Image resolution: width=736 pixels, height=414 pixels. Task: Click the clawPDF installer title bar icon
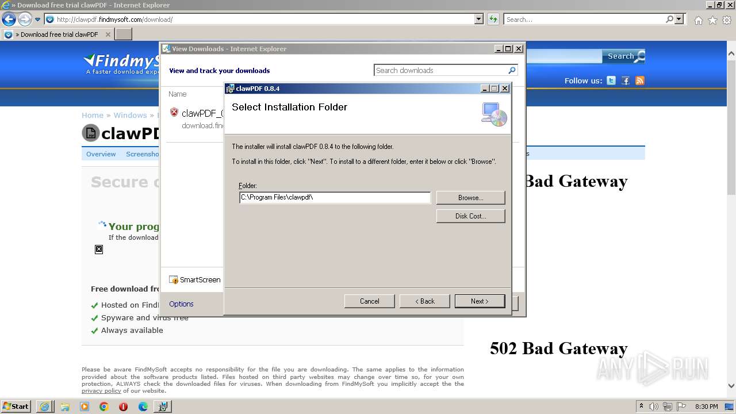coord(230,89)
